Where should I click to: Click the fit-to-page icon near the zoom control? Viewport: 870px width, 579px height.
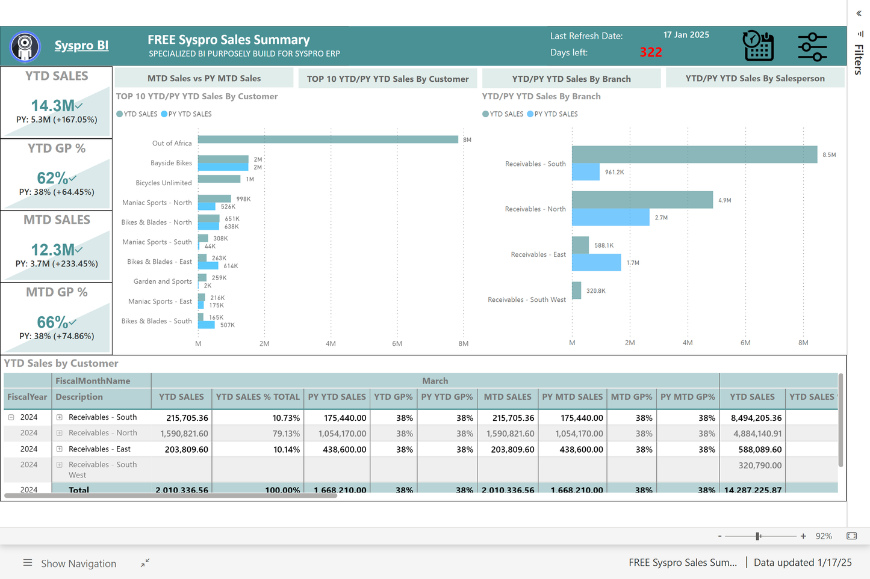point(851,535)
